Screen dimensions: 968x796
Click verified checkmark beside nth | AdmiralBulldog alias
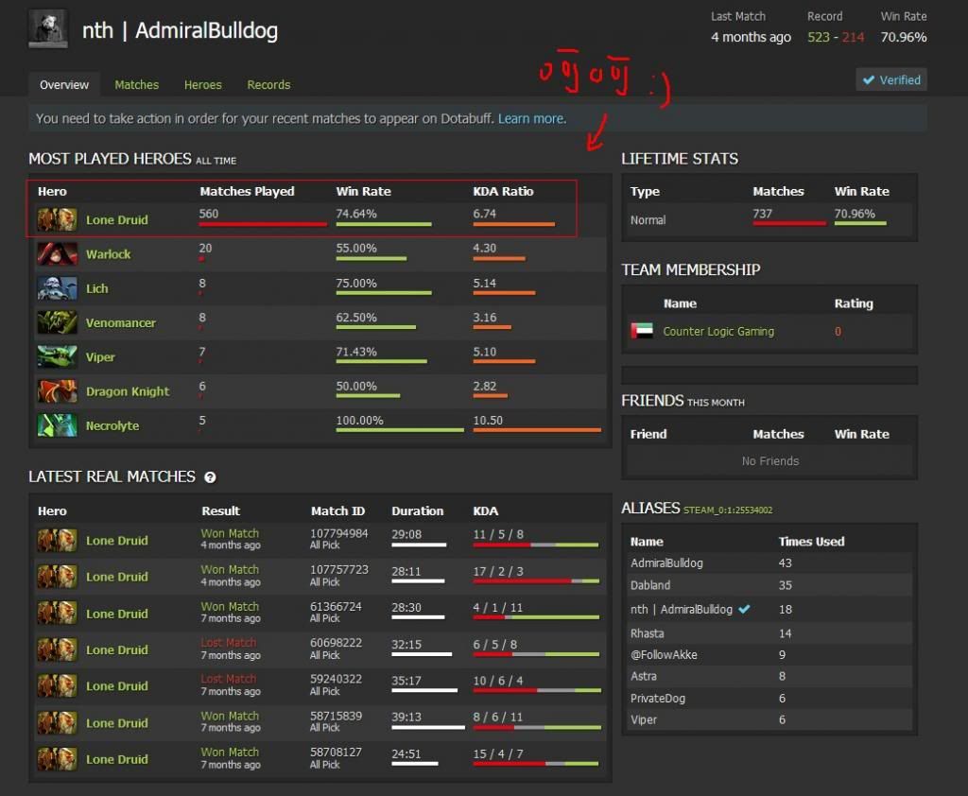[x=745, y=609]
